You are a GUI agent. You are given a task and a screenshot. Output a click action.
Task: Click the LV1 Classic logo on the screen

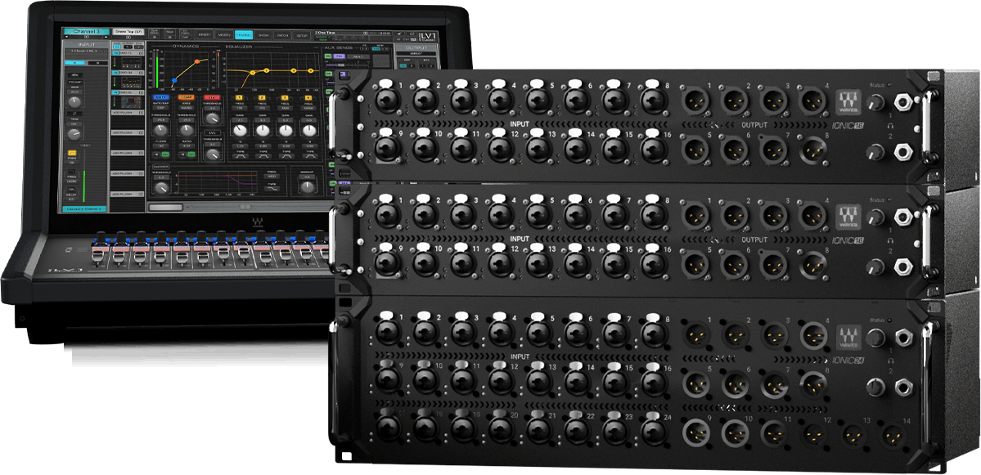tap(429, 37)
